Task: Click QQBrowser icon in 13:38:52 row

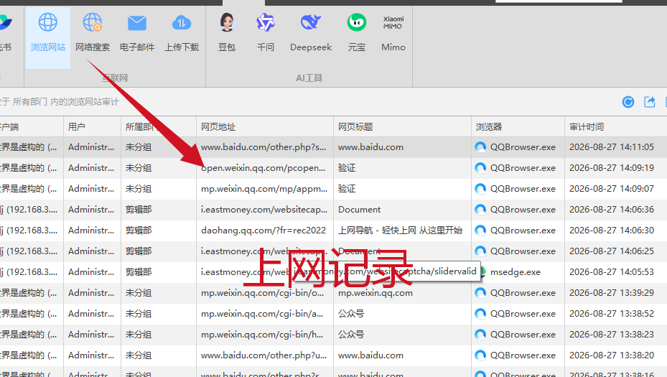Action: click(480, 314)
